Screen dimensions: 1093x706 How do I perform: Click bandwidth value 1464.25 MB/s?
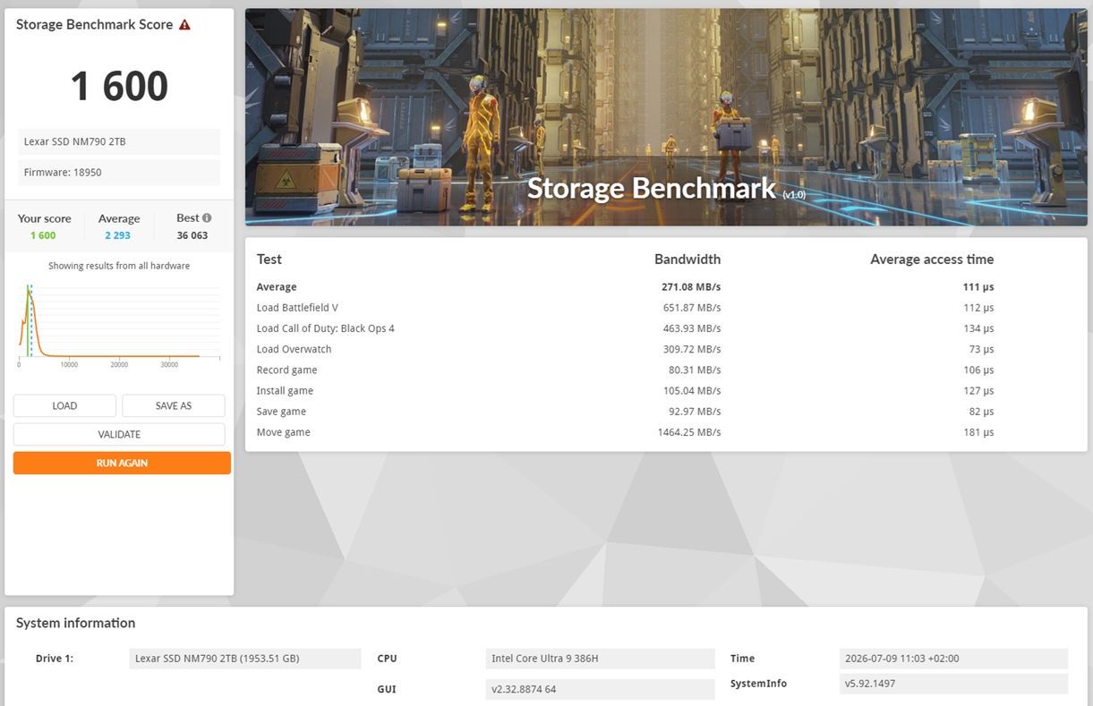click(x=689, y=432)
